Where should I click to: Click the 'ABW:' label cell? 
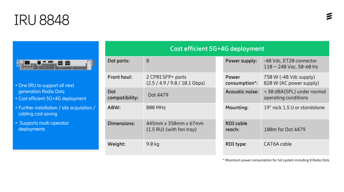click(124, 111)
